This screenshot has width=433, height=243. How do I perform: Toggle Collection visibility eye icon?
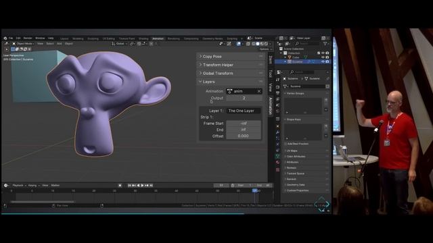(323, 53)
